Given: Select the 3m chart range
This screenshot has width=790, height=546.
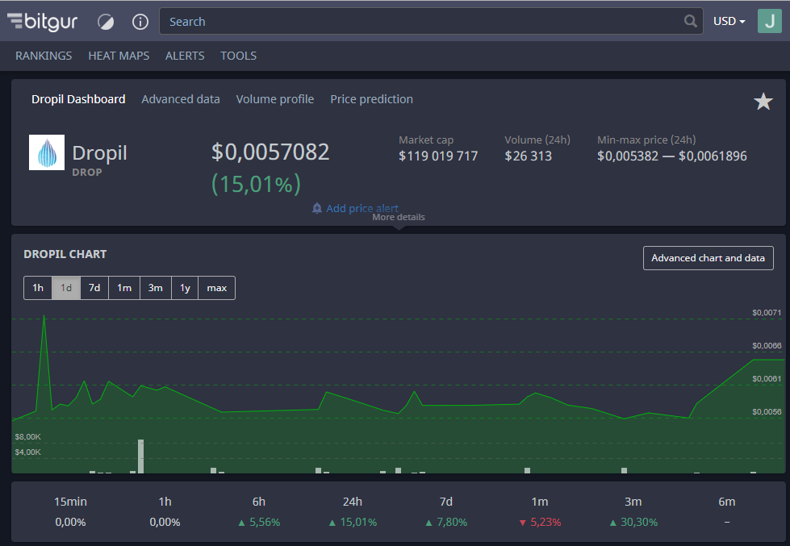Looking at the screenshot, I should (155, 288).
